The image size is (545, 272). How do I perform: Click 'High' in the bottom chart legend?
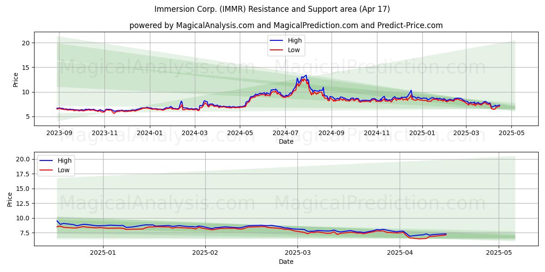pos(64,160)
